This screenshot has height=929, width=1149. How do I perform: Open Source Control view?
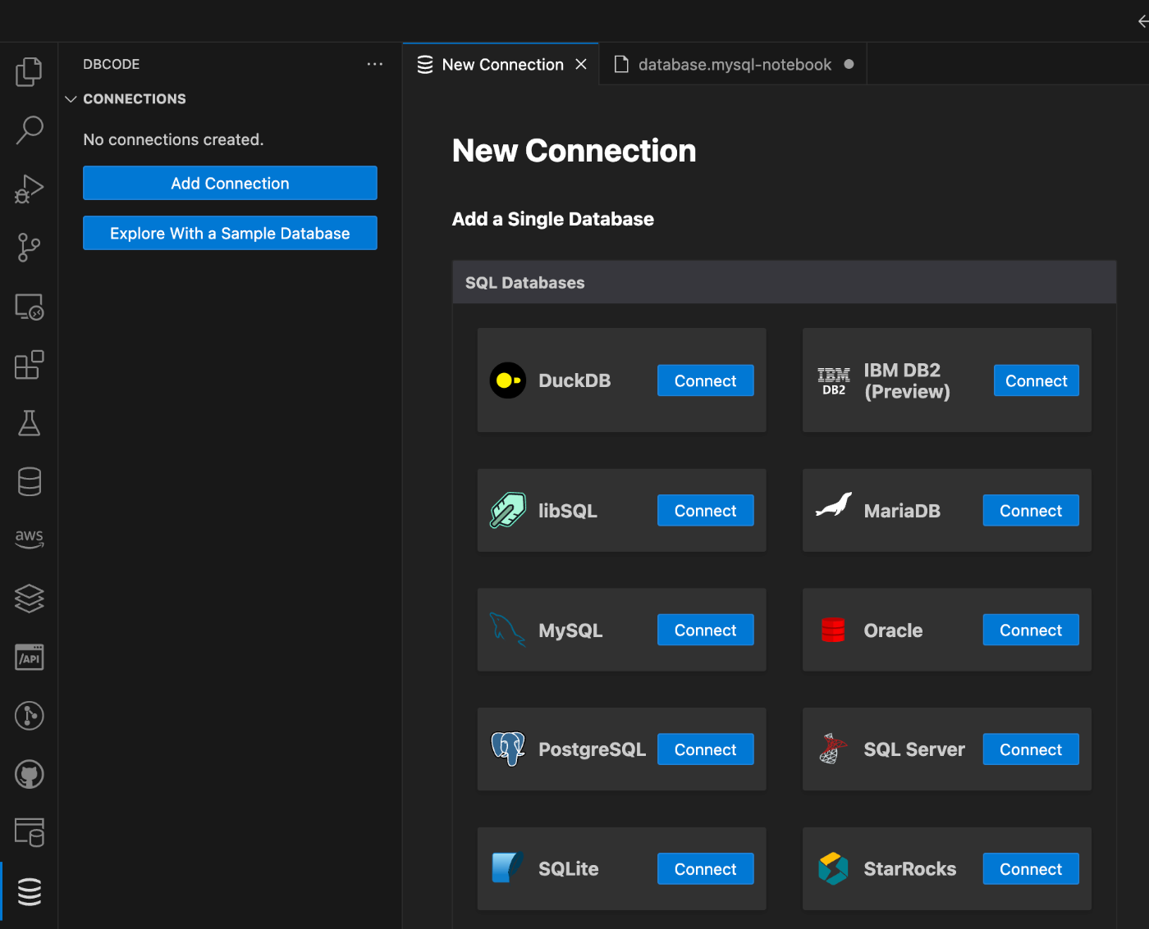click(29, 247)
